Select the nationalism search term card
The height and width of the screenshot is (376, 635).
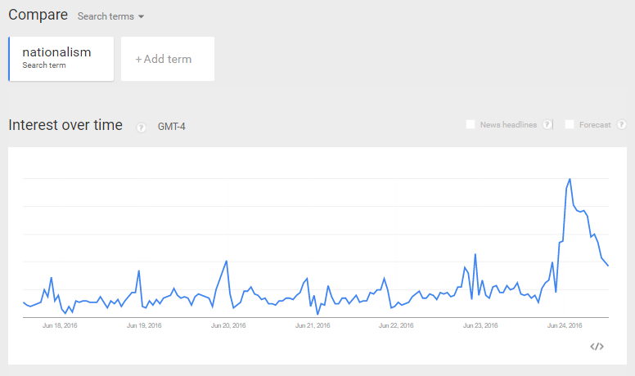coord(61,59)
